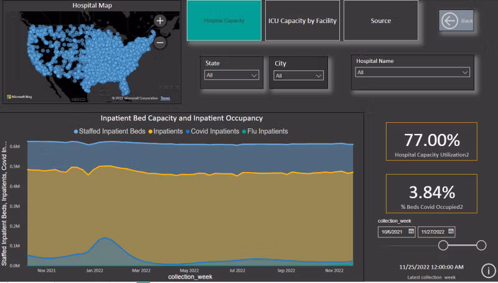Open calendar picker for start date
Image resolution: width=498 pixels, height=283 pixels.
pos(411,232)
